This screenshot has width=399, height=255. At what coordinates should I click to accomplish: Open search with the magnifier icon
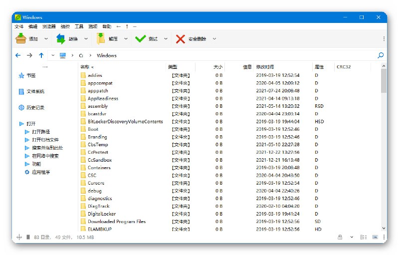(381, 55)
